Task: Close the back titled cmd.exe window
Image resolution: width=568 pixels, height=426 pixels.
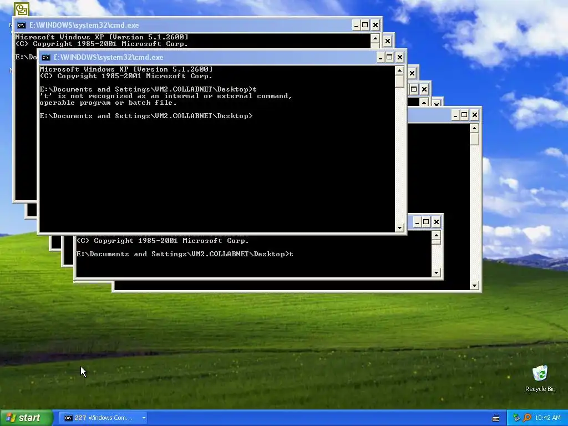Action: [x=376, y=25]
